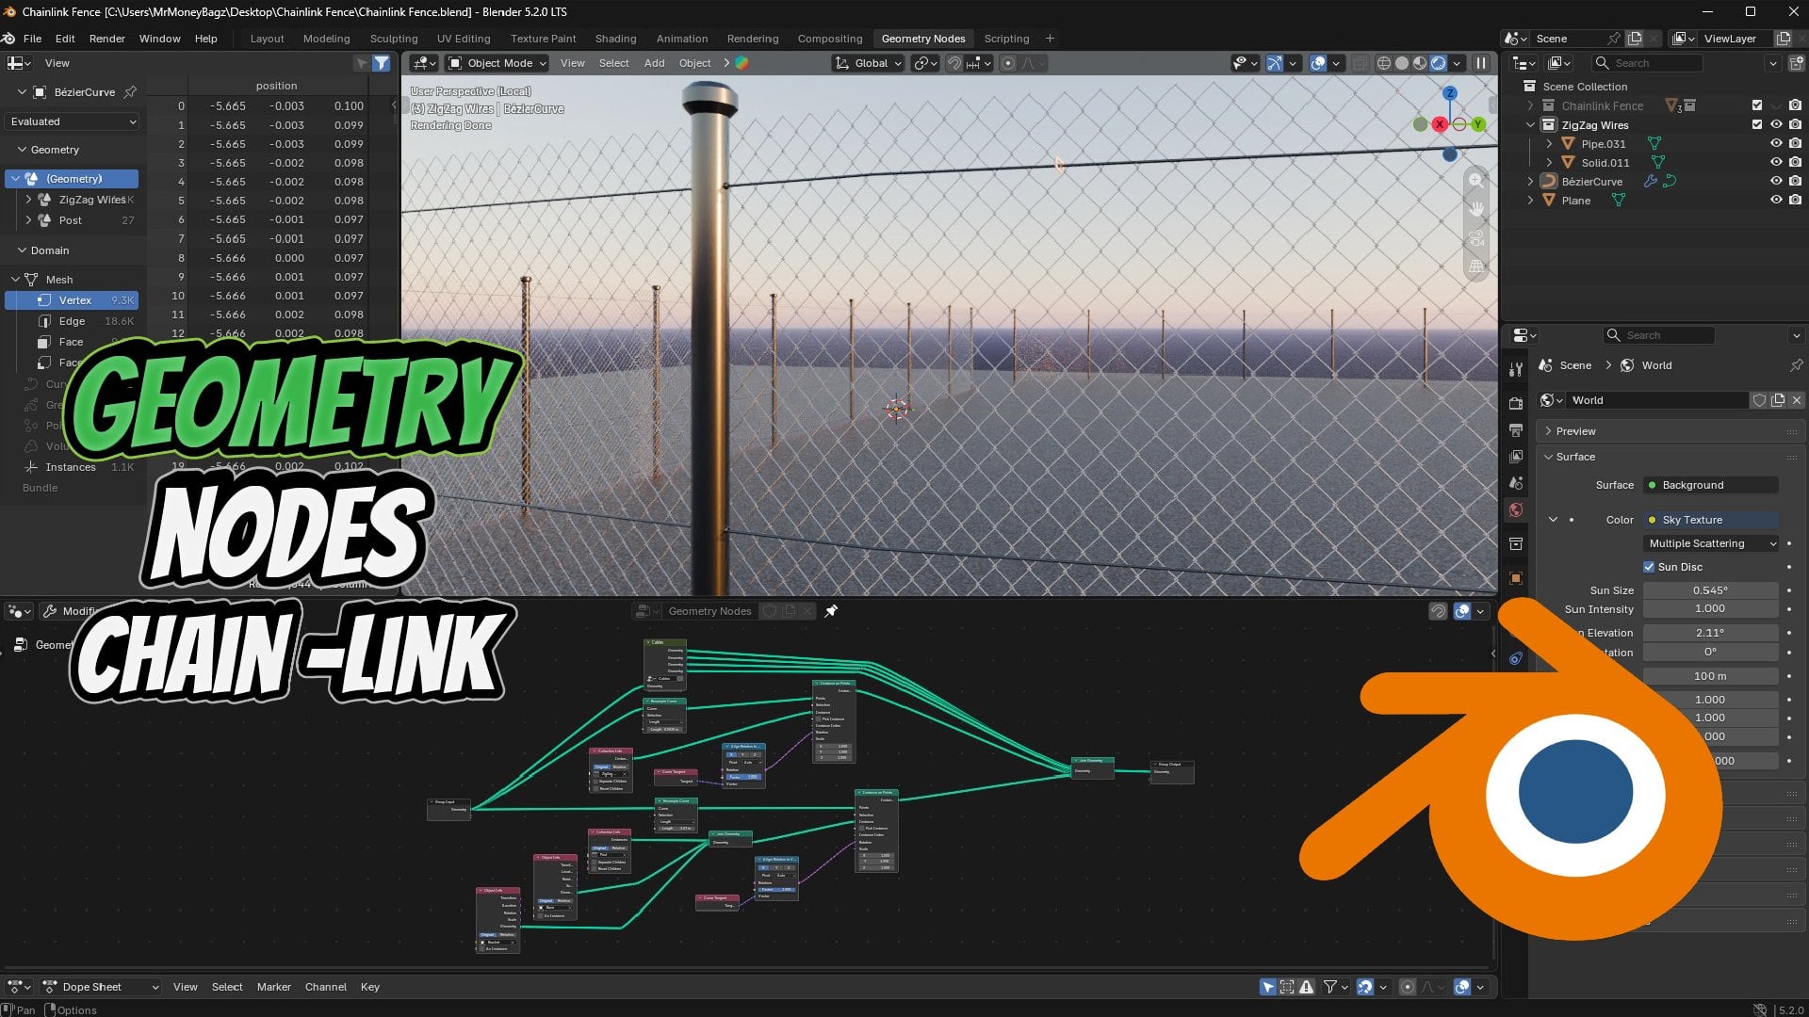Click the pause render preview button
Image resolution: width=1809 pixels, height=1017 pixels.
click(x=1480, y=63)
